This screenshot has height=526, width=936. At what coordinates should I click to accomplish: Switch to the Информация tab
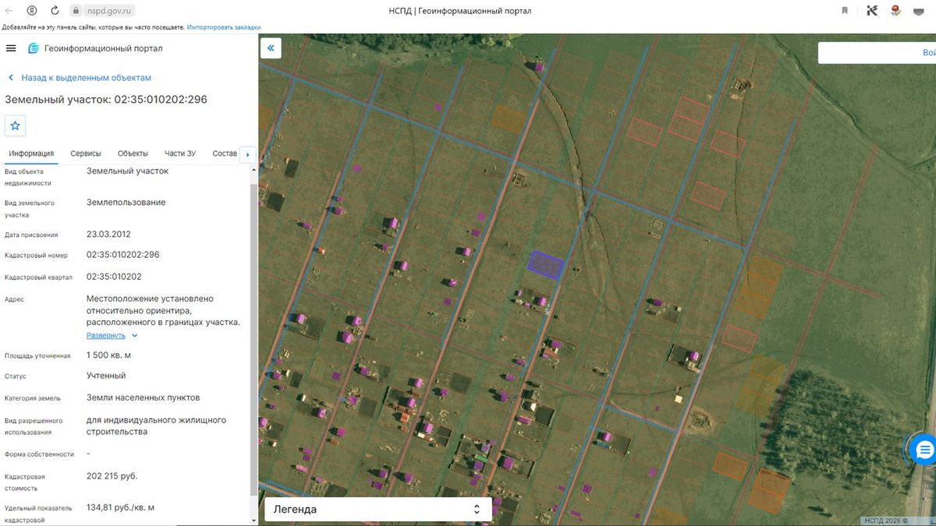pos(31,154)
